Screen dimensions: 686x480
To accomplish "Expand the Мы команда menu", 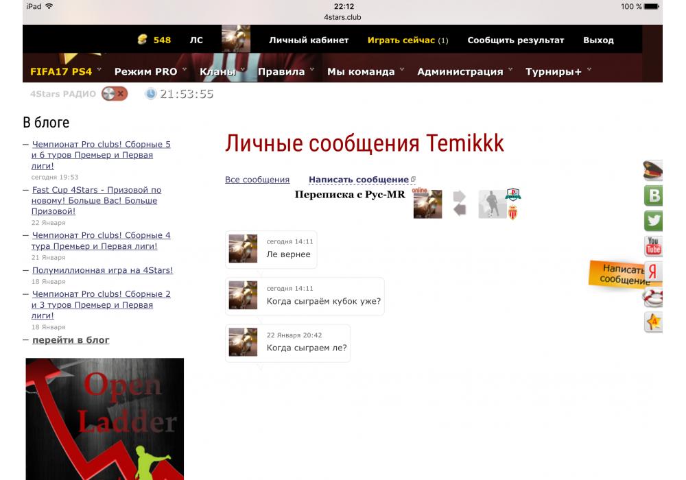I will click(x=366, y=71).
